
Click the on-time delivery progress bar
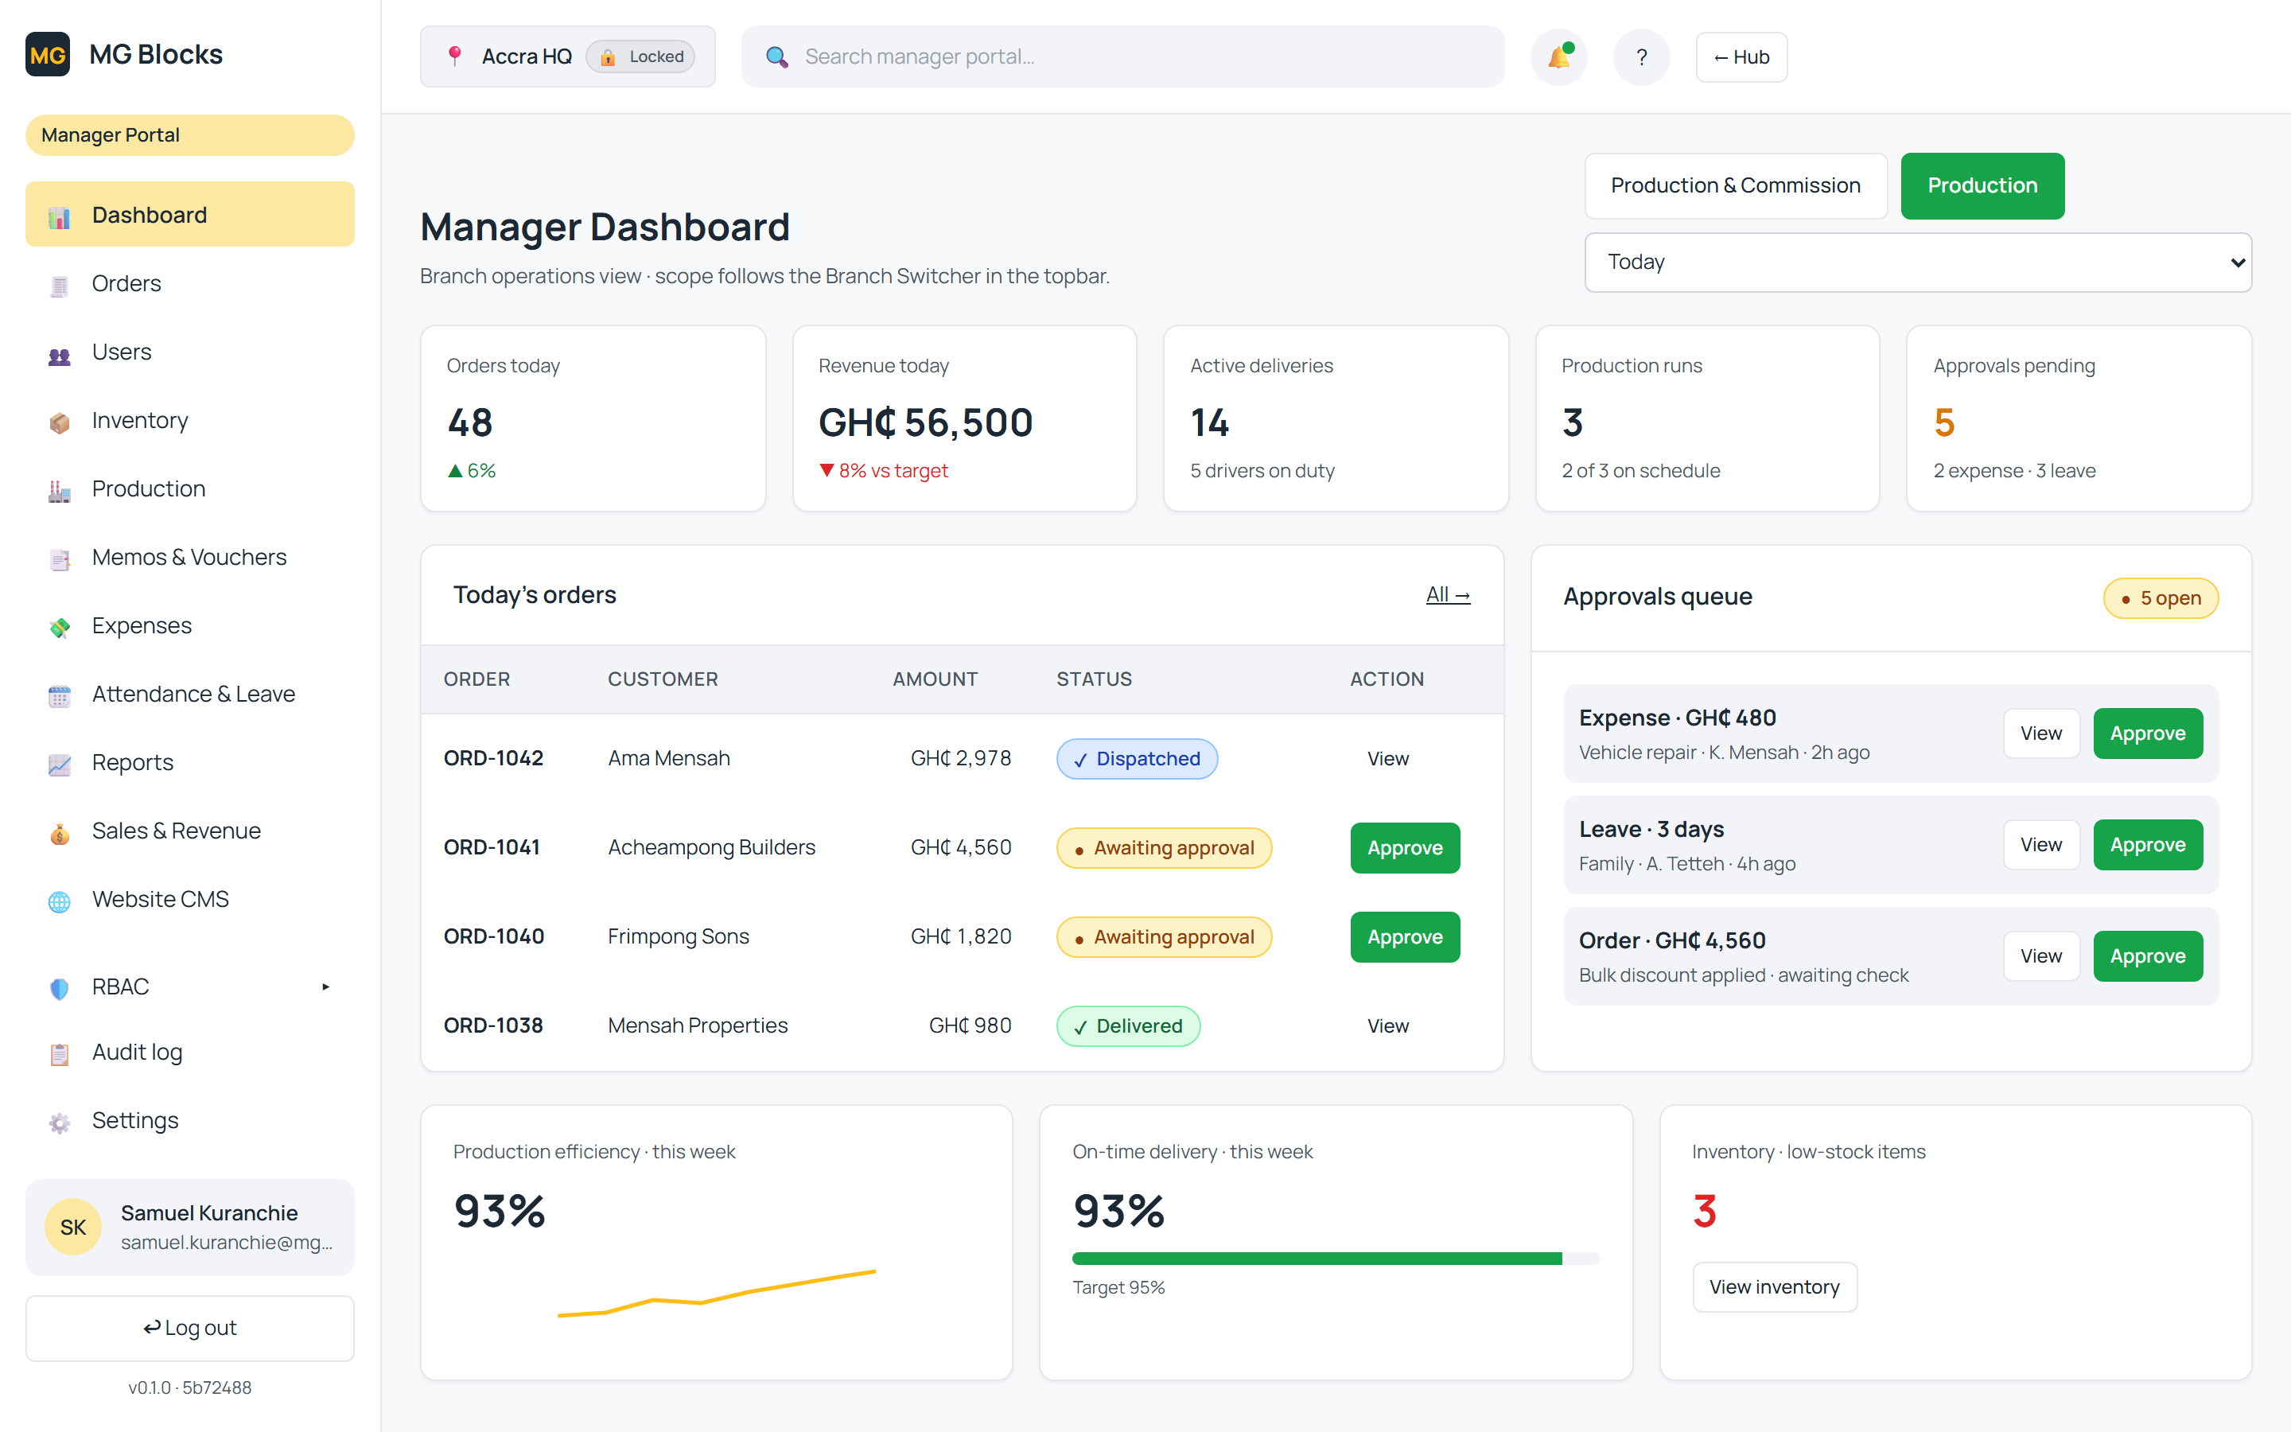pos(1335,1259)
